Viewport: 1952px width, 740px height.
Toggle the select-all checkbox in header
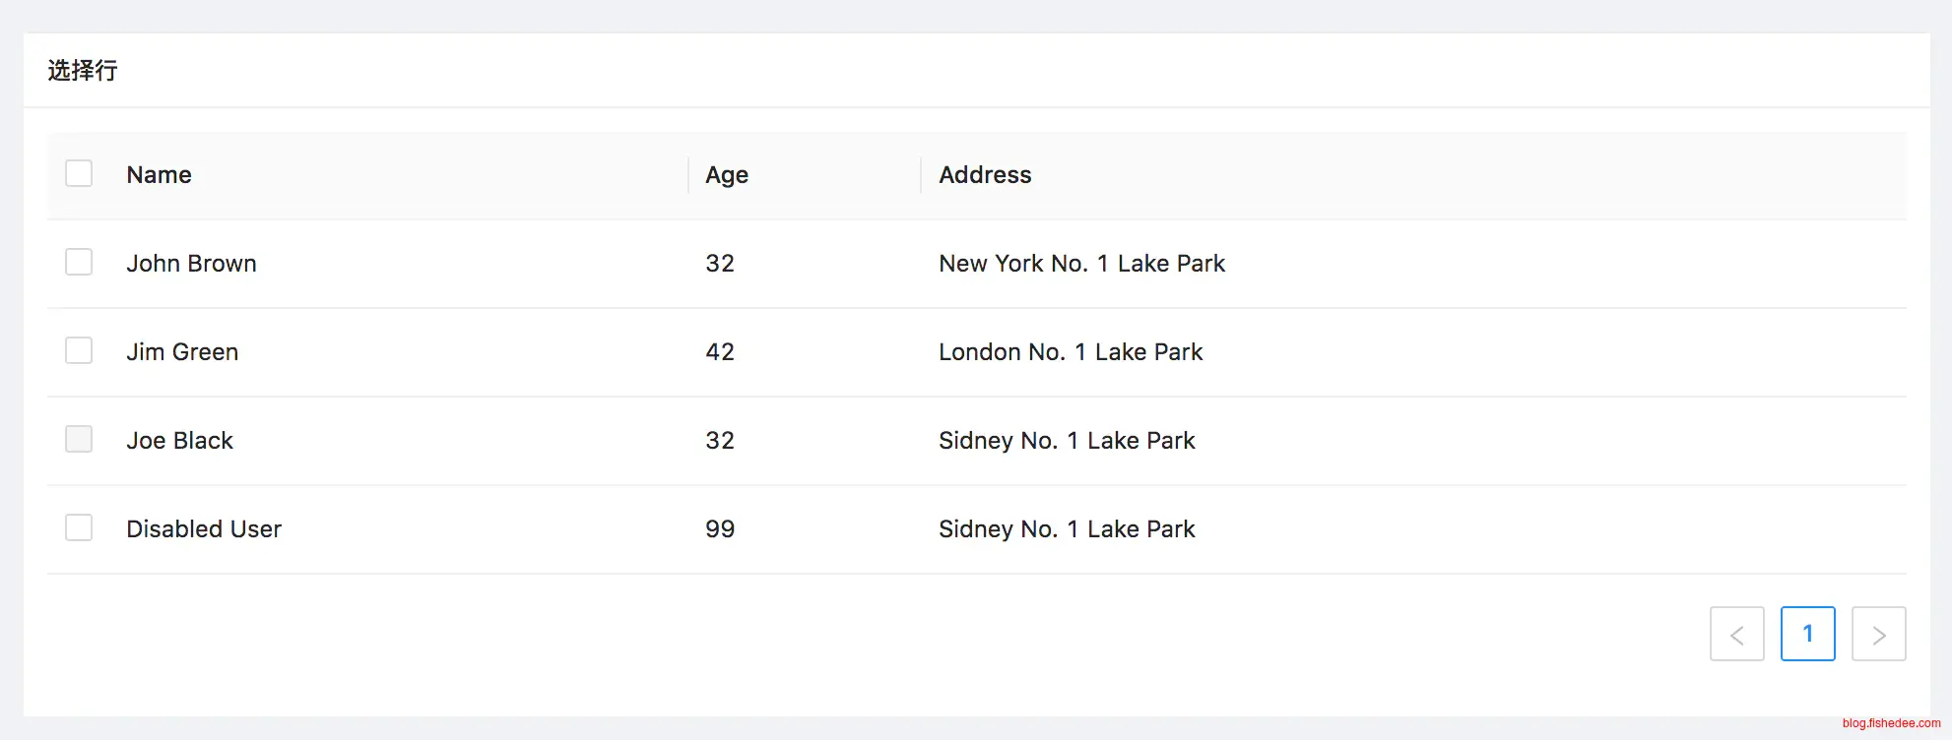(x=79, y=174)
